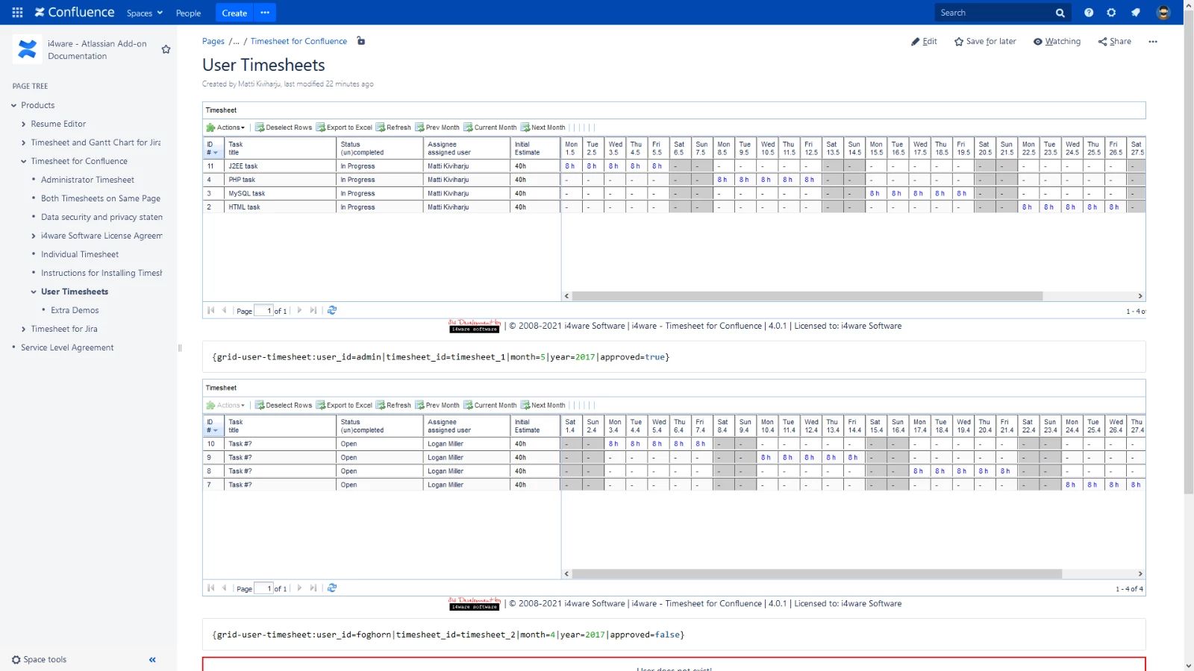Click the Share button
1194x671 pixels.
[x=1114, y=42]
